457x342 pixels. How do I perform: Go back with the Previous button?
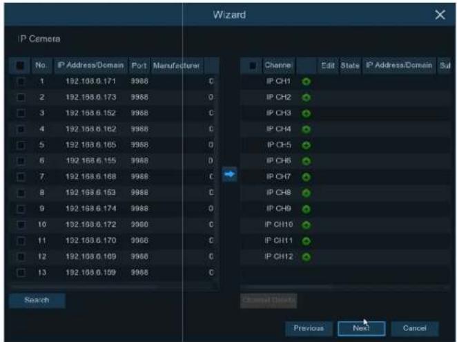pos(309,329)
